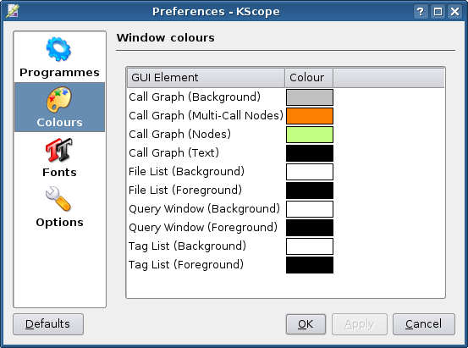Viewport: 468px width, 348px height.
Task: Click the grey Call Graph Background swatch
Action: (x=310, y=97)
